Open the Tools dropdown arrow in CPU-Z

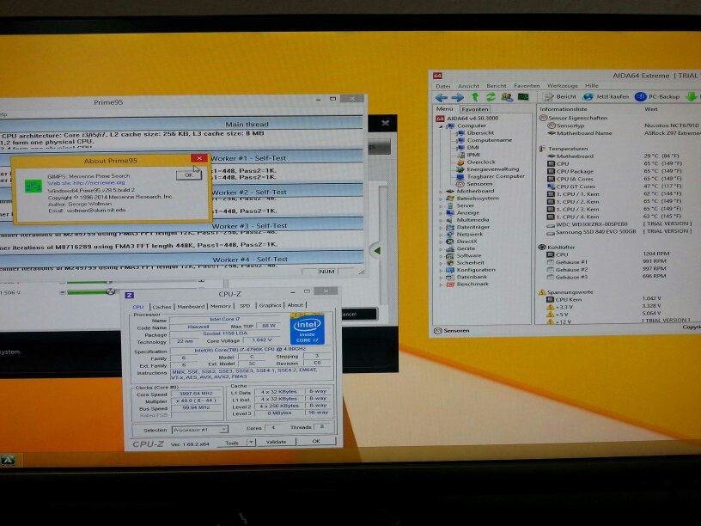point(251,443)
